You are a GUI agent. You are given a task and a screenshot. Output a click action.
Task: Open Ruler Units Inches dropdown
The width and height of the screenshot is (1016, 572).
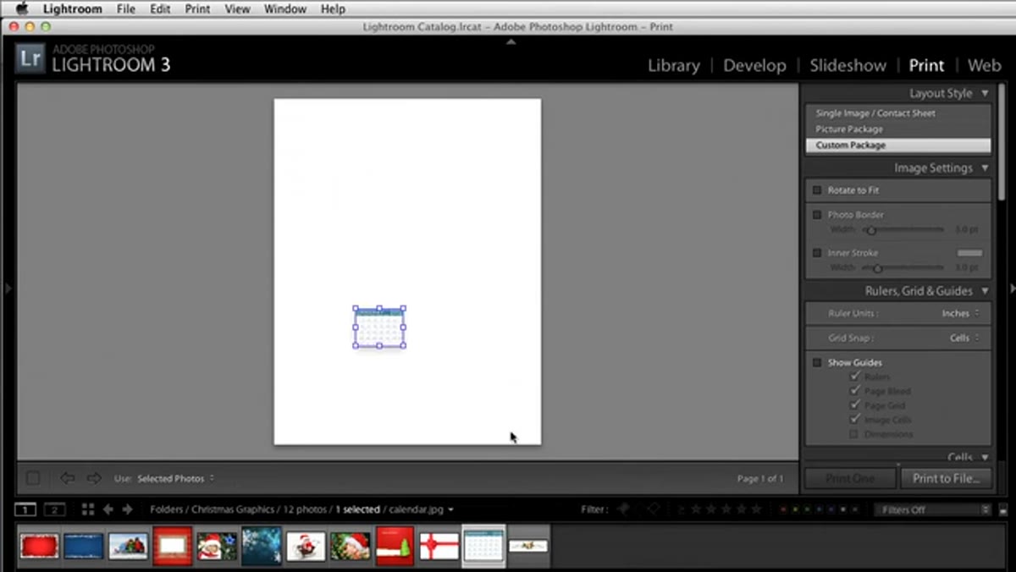pos(960,313)
